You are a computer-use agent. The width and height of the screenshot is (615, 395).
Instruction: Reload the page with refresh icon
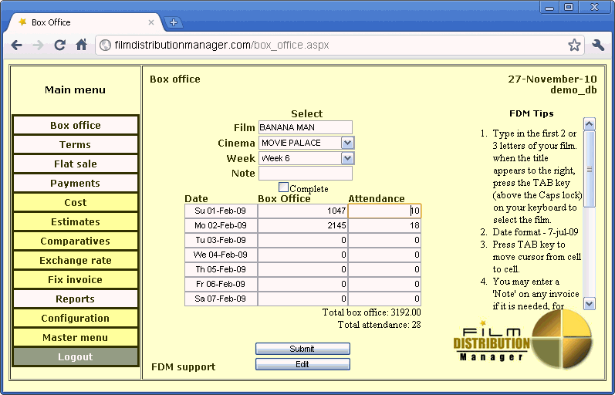point(59,46)
